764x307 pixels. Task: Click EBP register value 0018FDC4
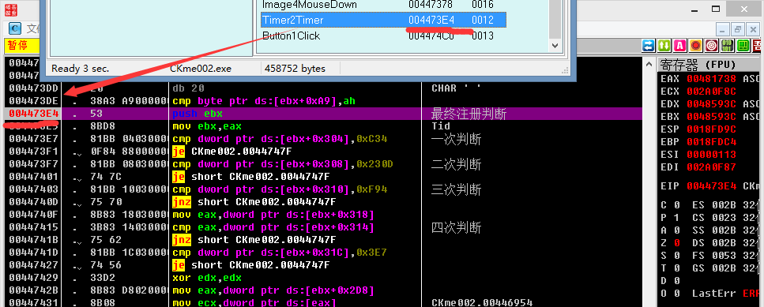711,141
